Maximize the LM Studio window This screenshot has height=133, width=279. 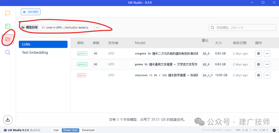263,3
